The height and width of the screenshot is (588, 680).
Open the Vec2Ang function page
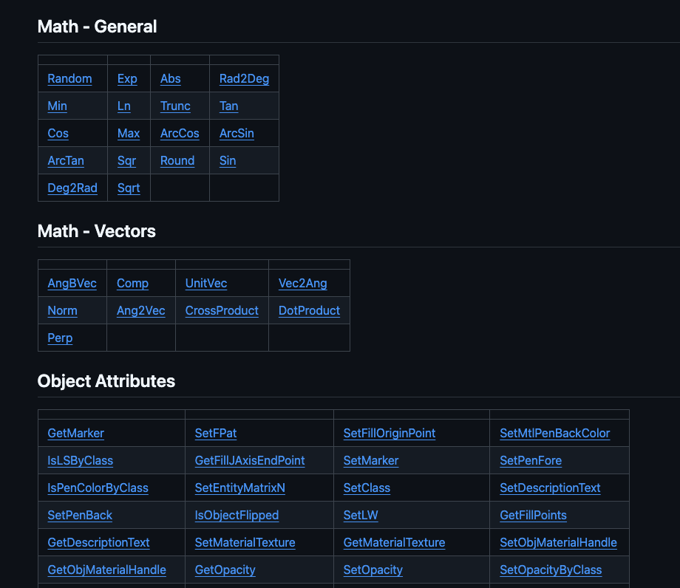pos(302,284)
